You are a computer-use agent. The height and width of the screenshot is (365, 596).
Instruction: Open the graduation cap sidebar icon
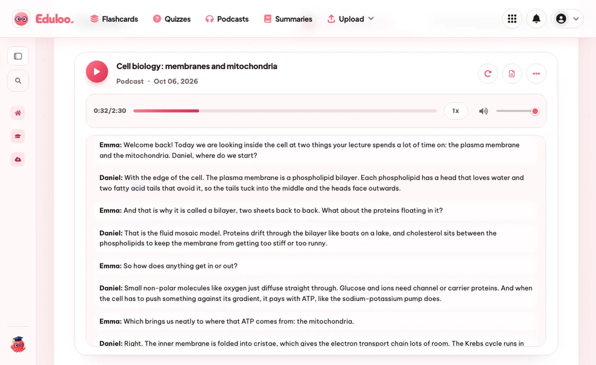click(x=18, y=136)
